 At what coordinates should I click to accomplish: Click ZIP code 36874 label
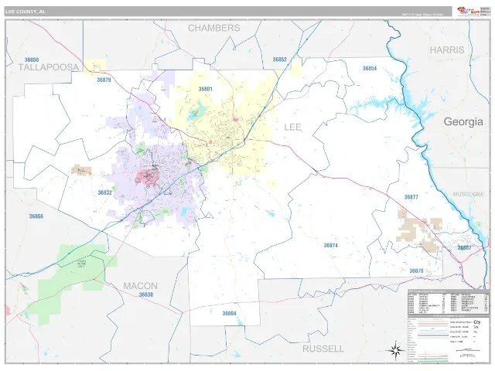(331, 245)
